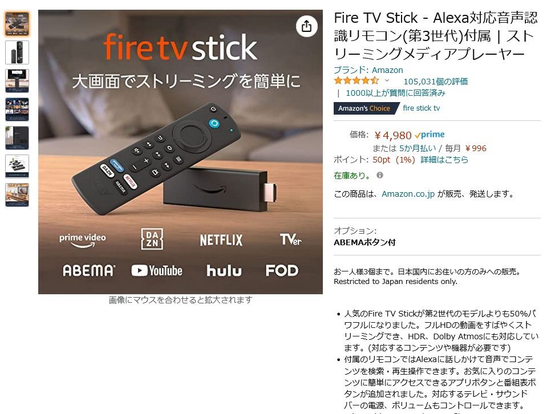
Task: Select the first product thumbnail
Action: click(x=17, y=24)
